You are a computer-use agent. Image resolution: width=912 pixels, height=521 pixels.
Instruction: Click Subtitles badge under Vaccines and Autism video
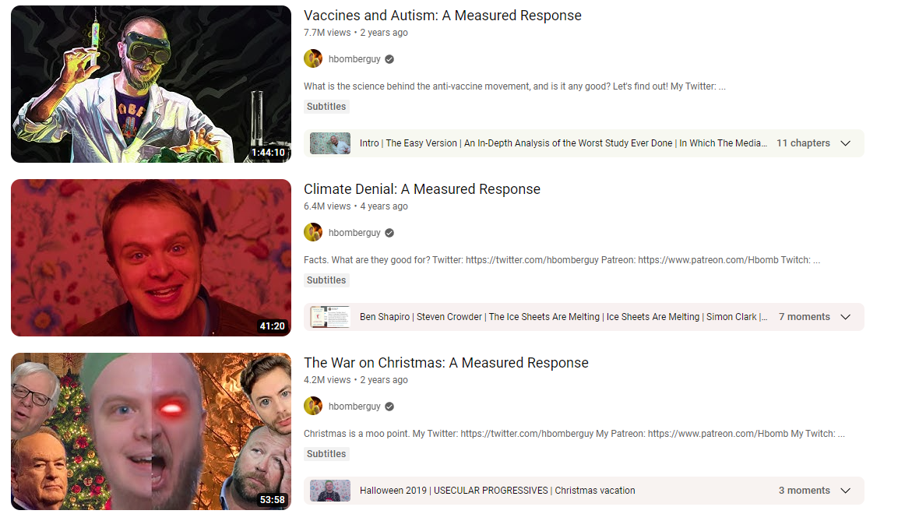click(326, 107)
